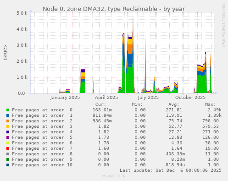Screen dimensions: 228x181
Task: Click the navy order 10 legend swatch
Action: point(8,165)
